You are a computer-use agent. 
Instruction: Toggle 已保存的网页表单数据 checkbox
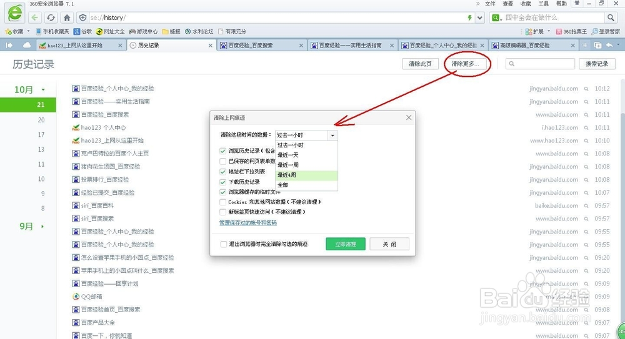[x=223, y=161]
